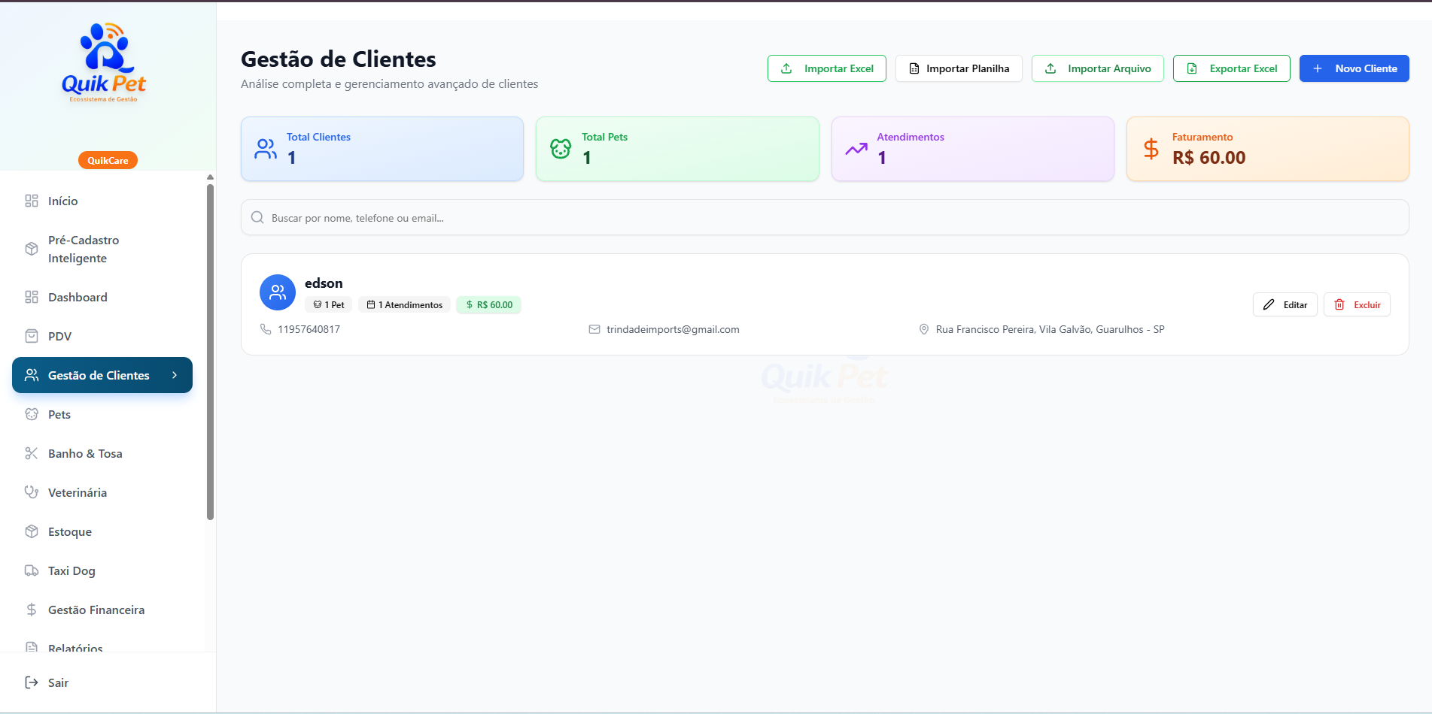Click the Gestão de Clientes users icon

pyautogui.click(x=32, y=375)
